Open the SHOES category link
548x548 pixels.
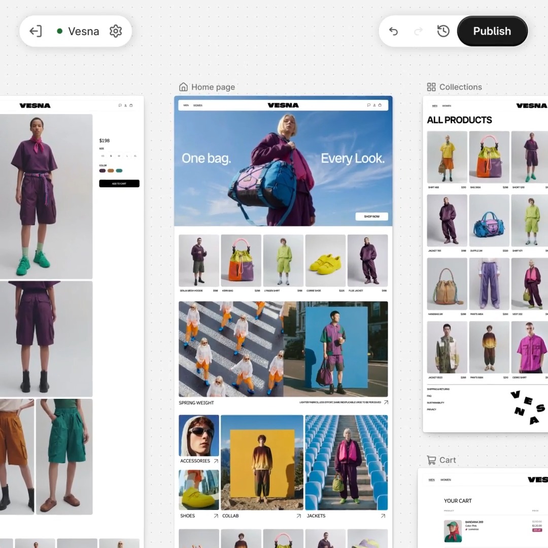click(187, 516)
